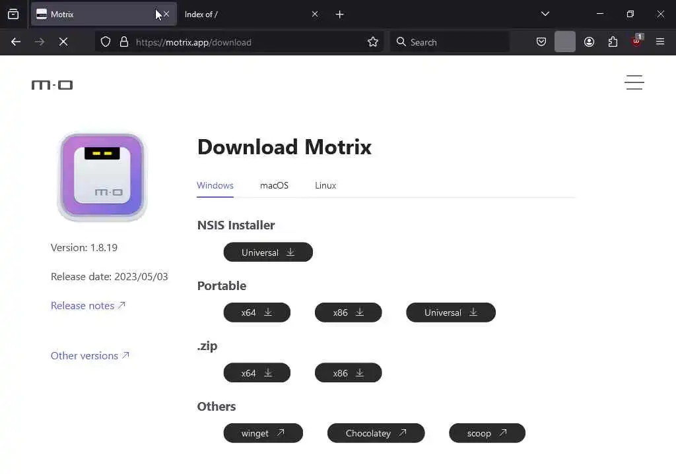Click the forward navigation arrow

click(40, 42)
